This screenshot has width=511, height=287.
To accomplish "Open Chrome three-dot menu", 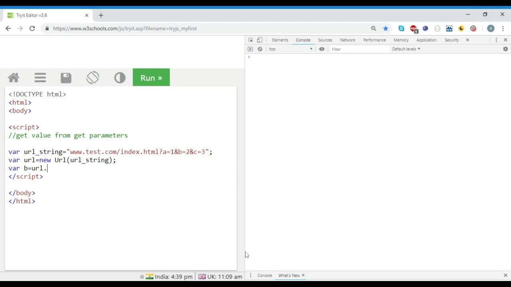I will point(503,28).
